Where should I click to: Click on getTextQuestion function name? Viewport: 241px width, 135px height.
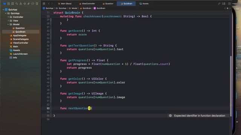81,45
